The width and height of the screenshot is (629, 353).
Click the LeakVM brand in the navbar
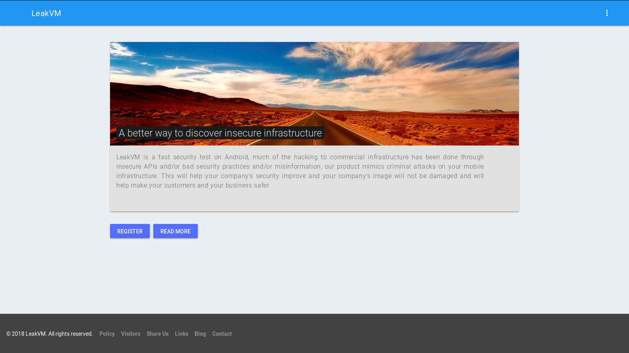pyautogui.click(x=46, y=13)
